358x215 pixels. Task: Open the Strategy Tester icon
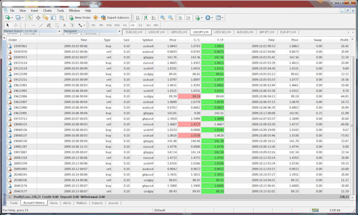(x=61, y=17)
